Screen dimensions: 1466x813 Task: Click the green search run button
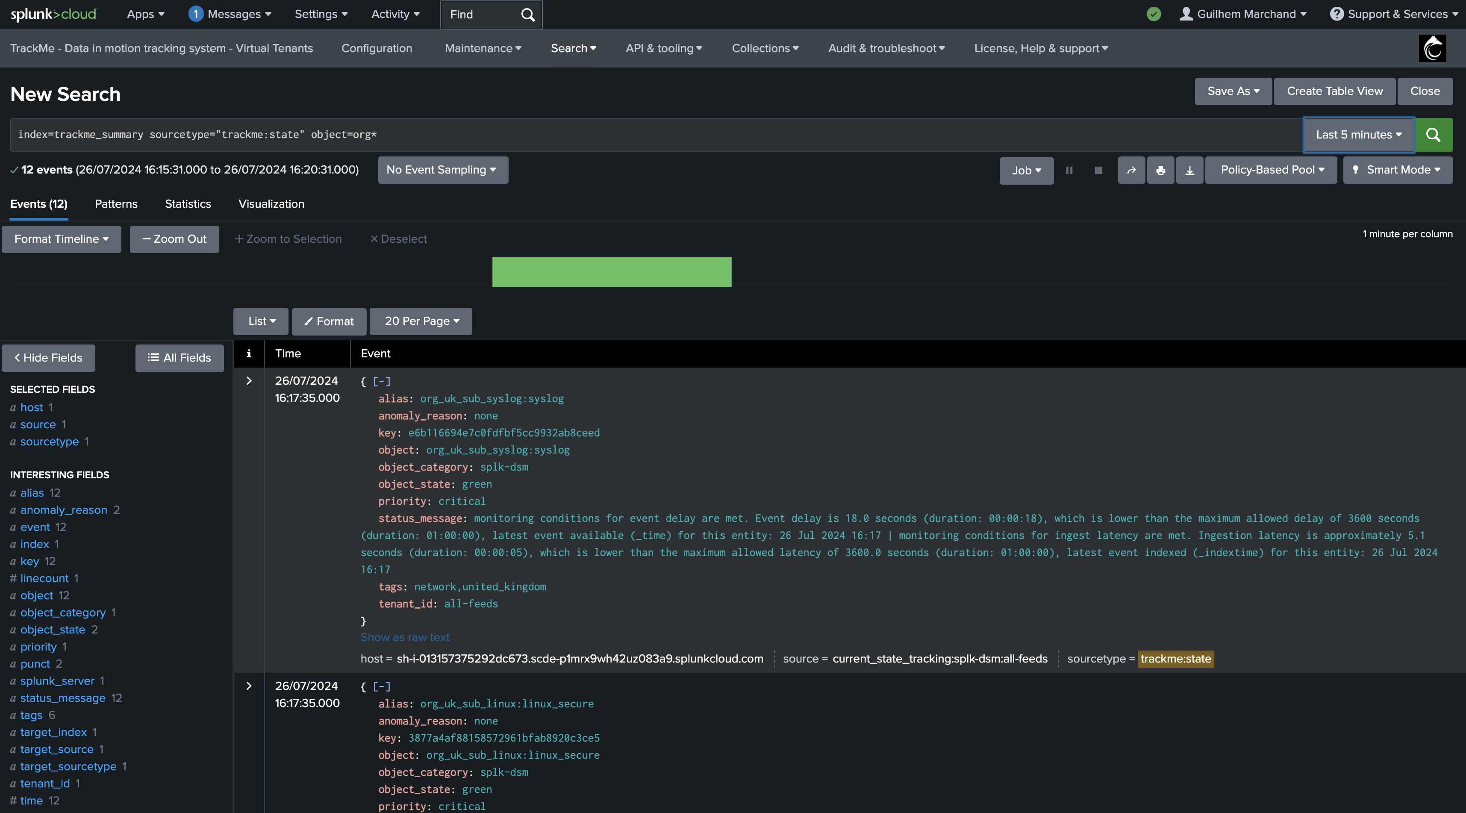[1433, 135]
